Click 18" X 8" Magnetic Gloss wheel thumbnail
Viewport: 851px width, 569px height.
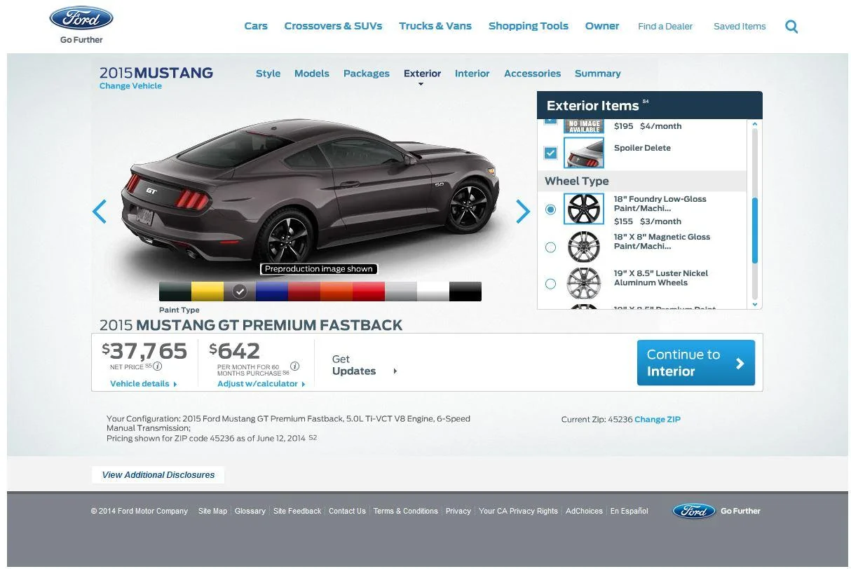click(584, 247)
